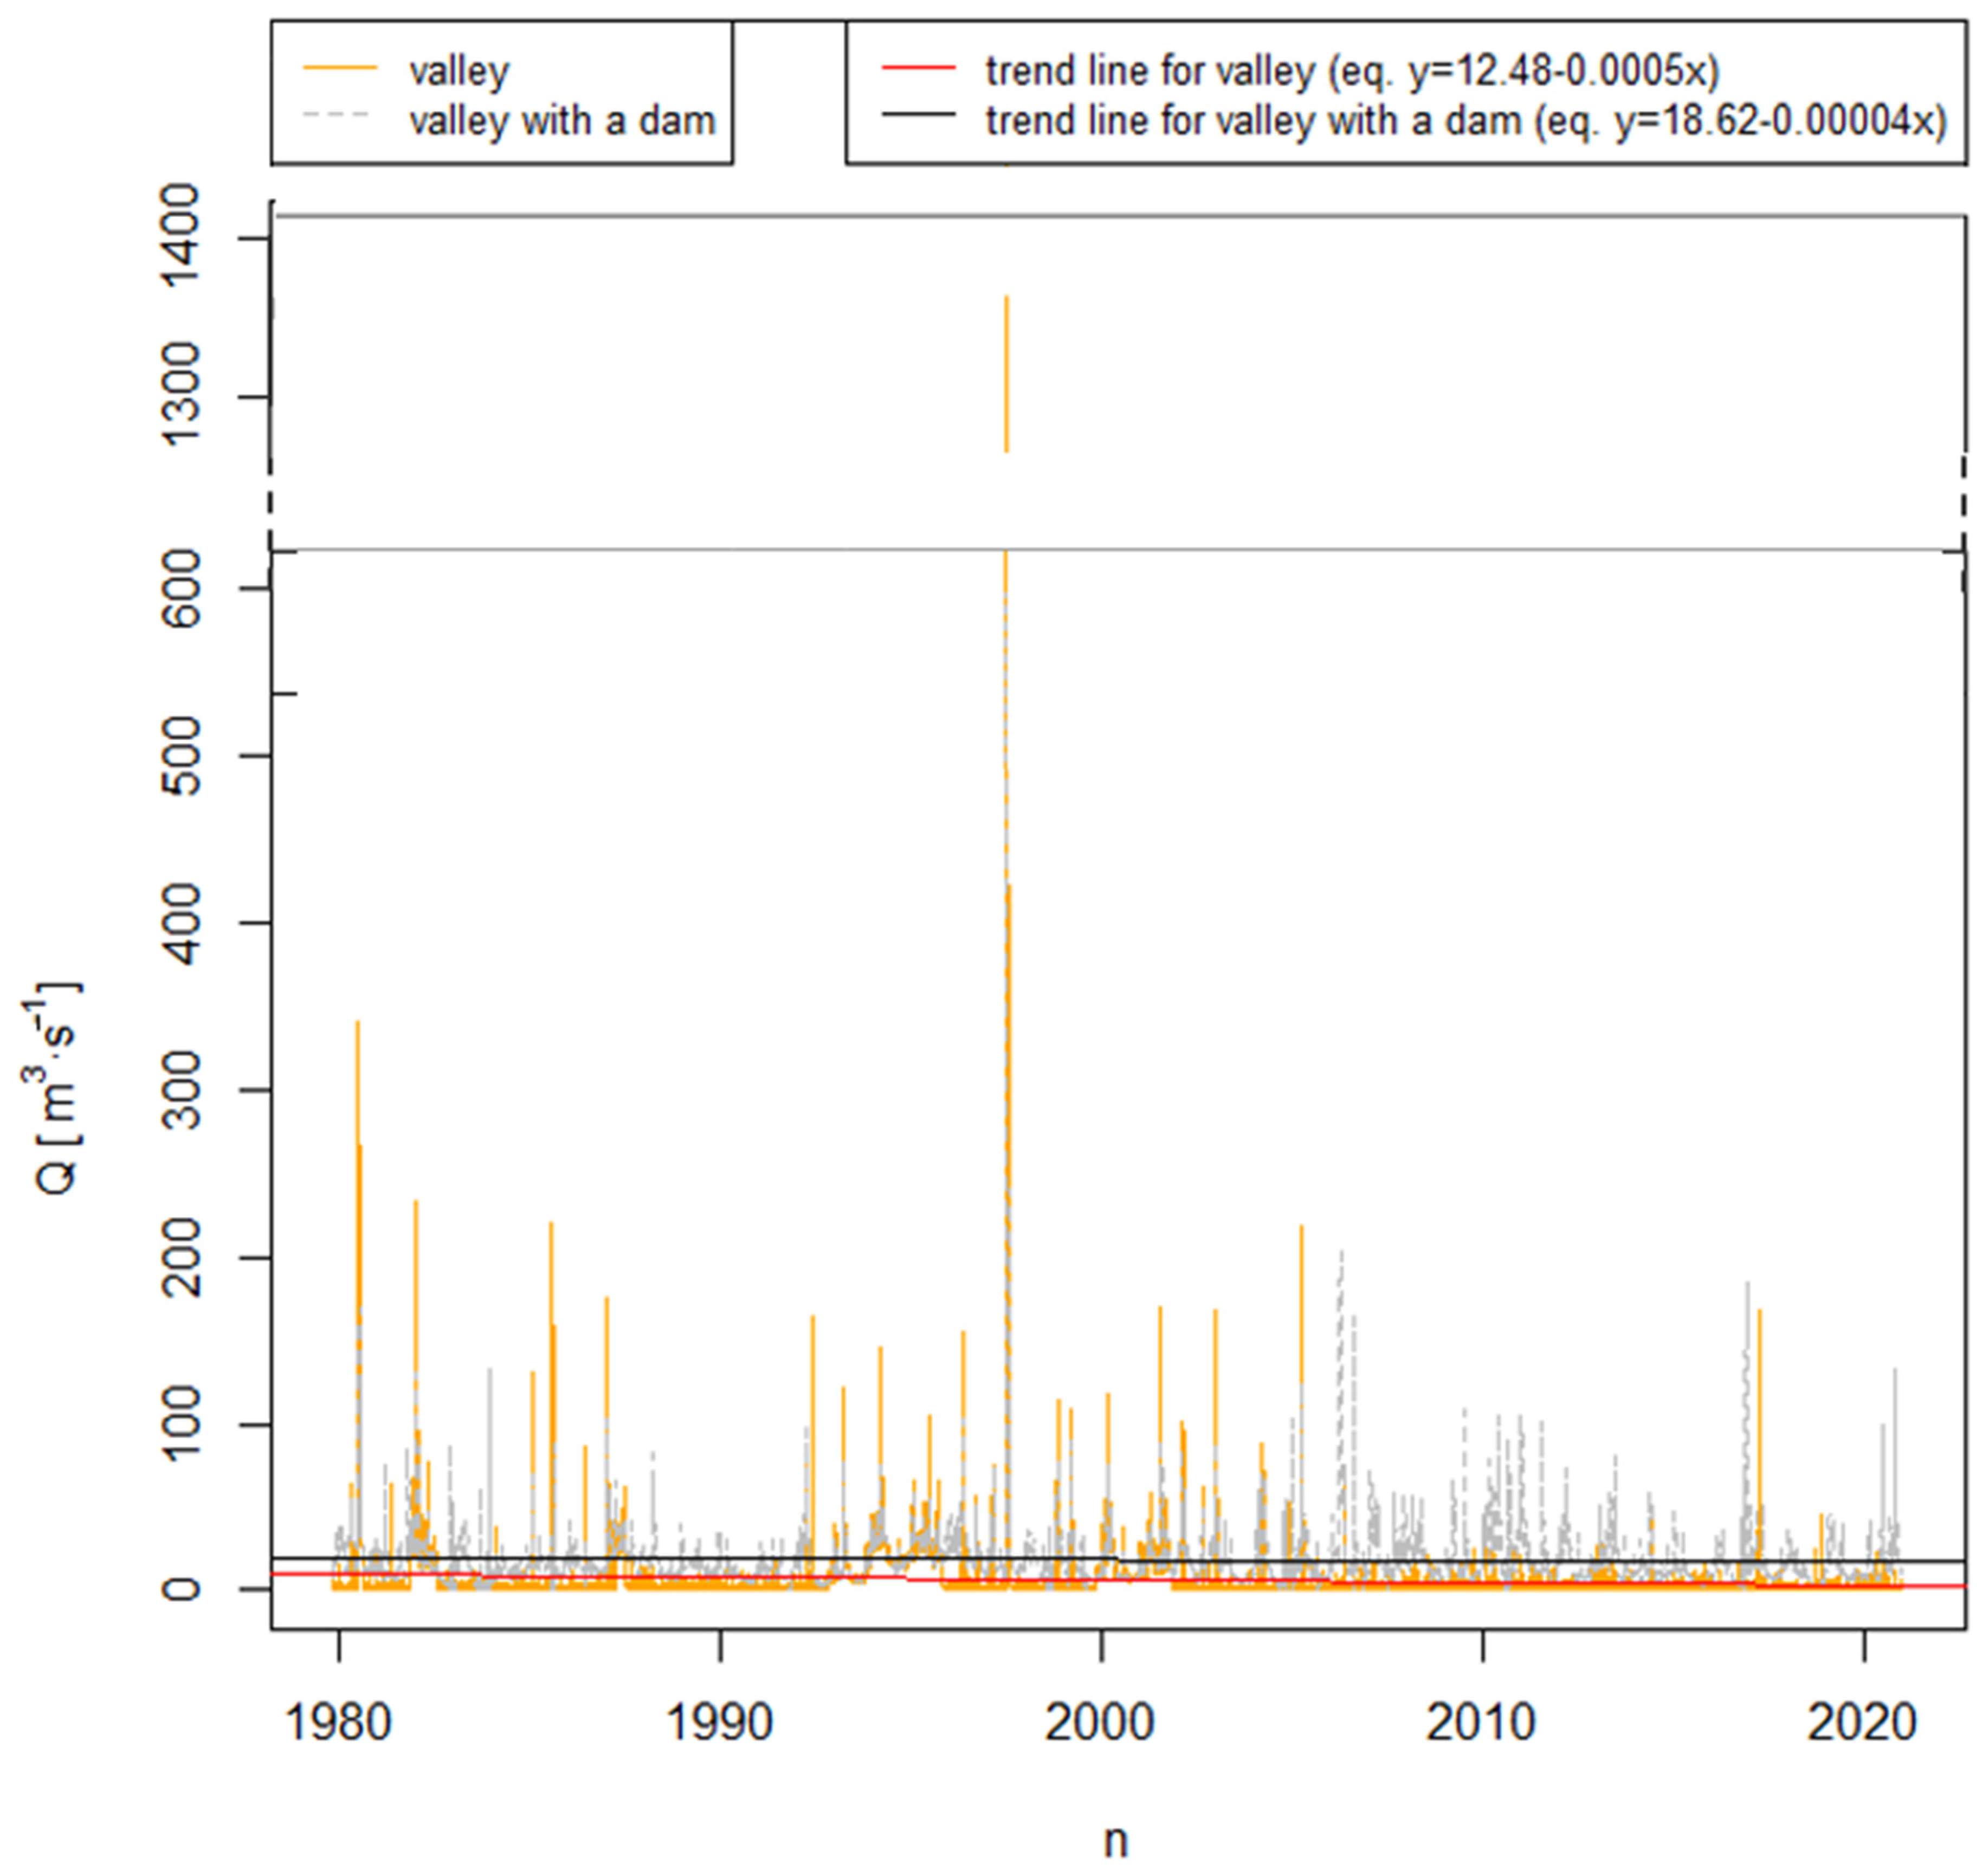Click the 1980 x-axis tick label
This screenshot has width=1982, height=1876.
(x=339, y=1722)
